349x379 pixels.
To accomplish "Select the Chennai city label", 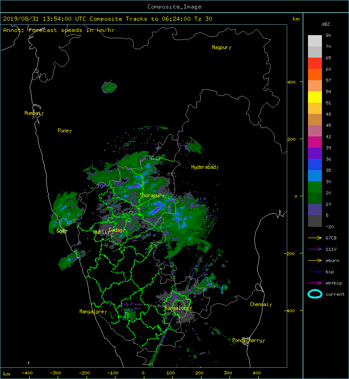I will 259,304.
